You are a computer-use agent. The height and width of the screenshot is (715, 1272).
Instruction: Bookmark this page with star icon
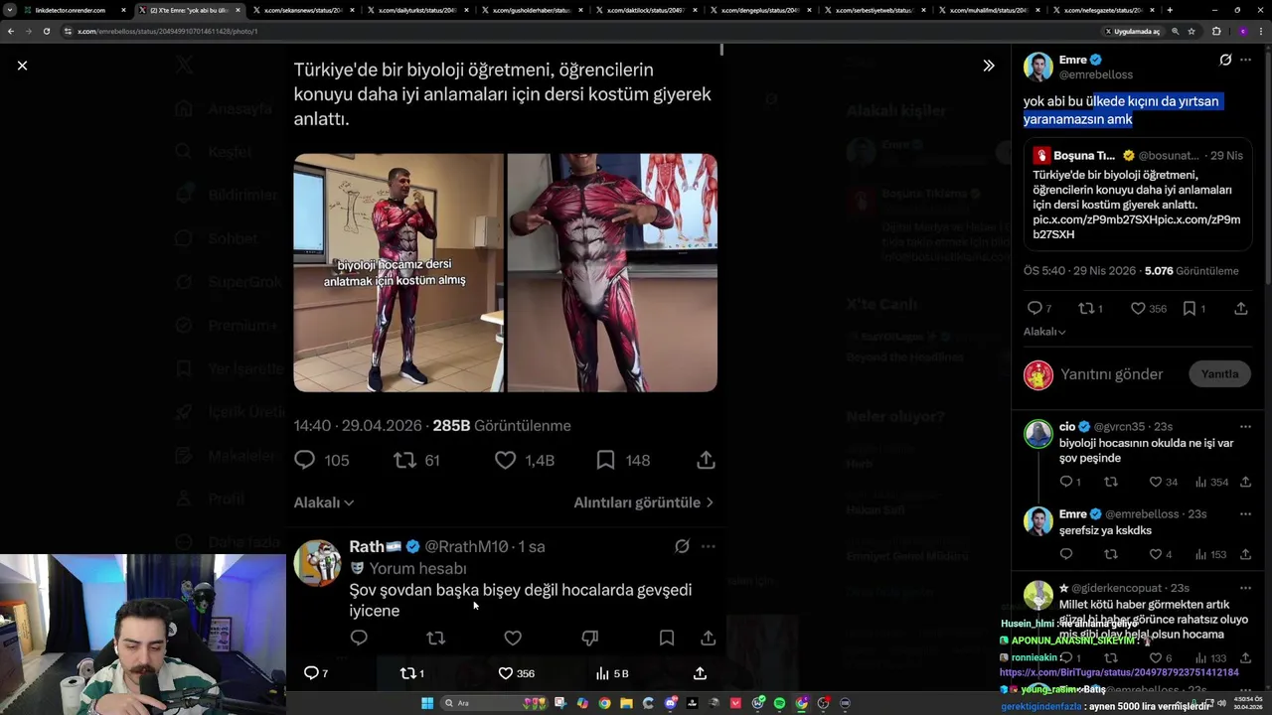click(1192, 31)
